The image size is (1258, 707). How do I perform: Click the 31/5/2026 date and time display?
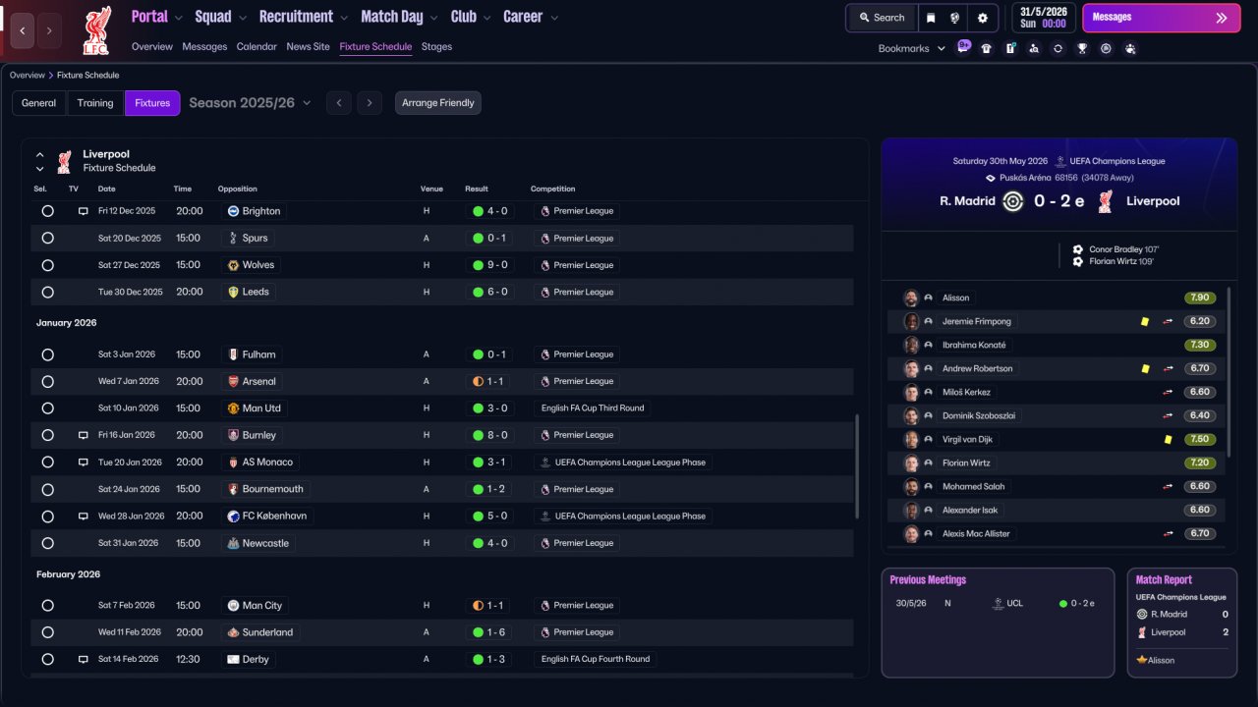point(1043,18)
